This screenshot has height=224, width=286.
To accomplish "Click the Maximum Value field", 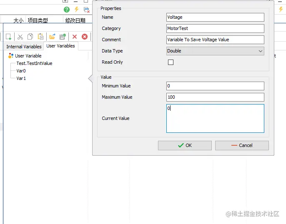I will click(x=215, y=97).
